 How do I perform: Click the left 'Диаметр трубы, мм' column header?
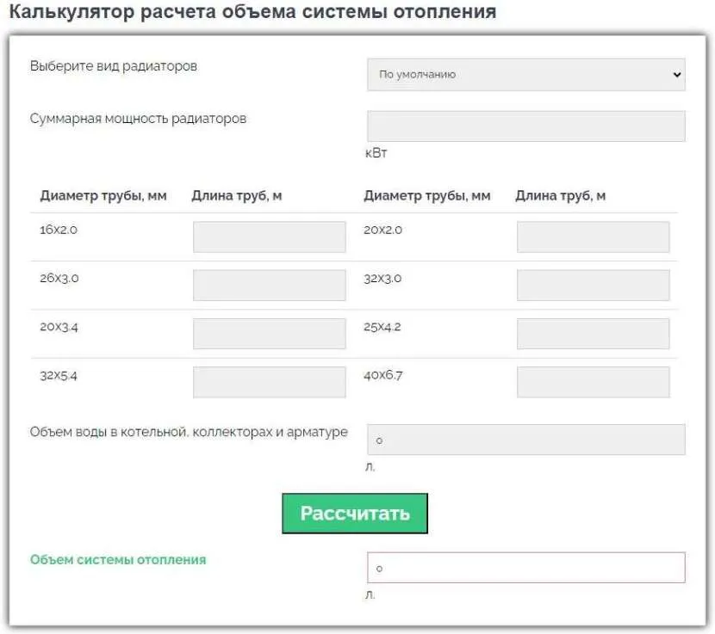pos(103,196)
